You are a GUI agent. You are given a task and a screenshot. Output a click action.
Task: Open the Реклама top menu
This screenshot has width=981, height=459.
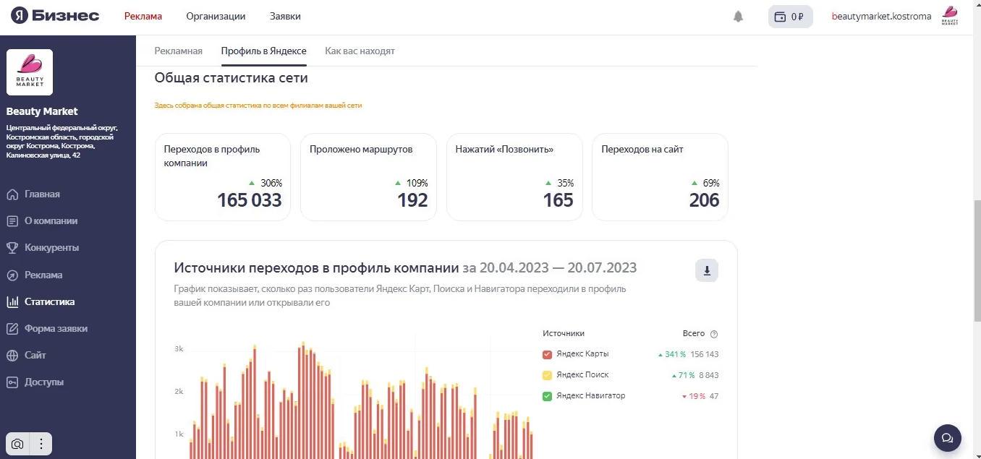(143, 16)
